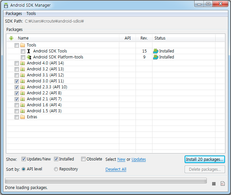Click the Delete packages button

[204, 169]
